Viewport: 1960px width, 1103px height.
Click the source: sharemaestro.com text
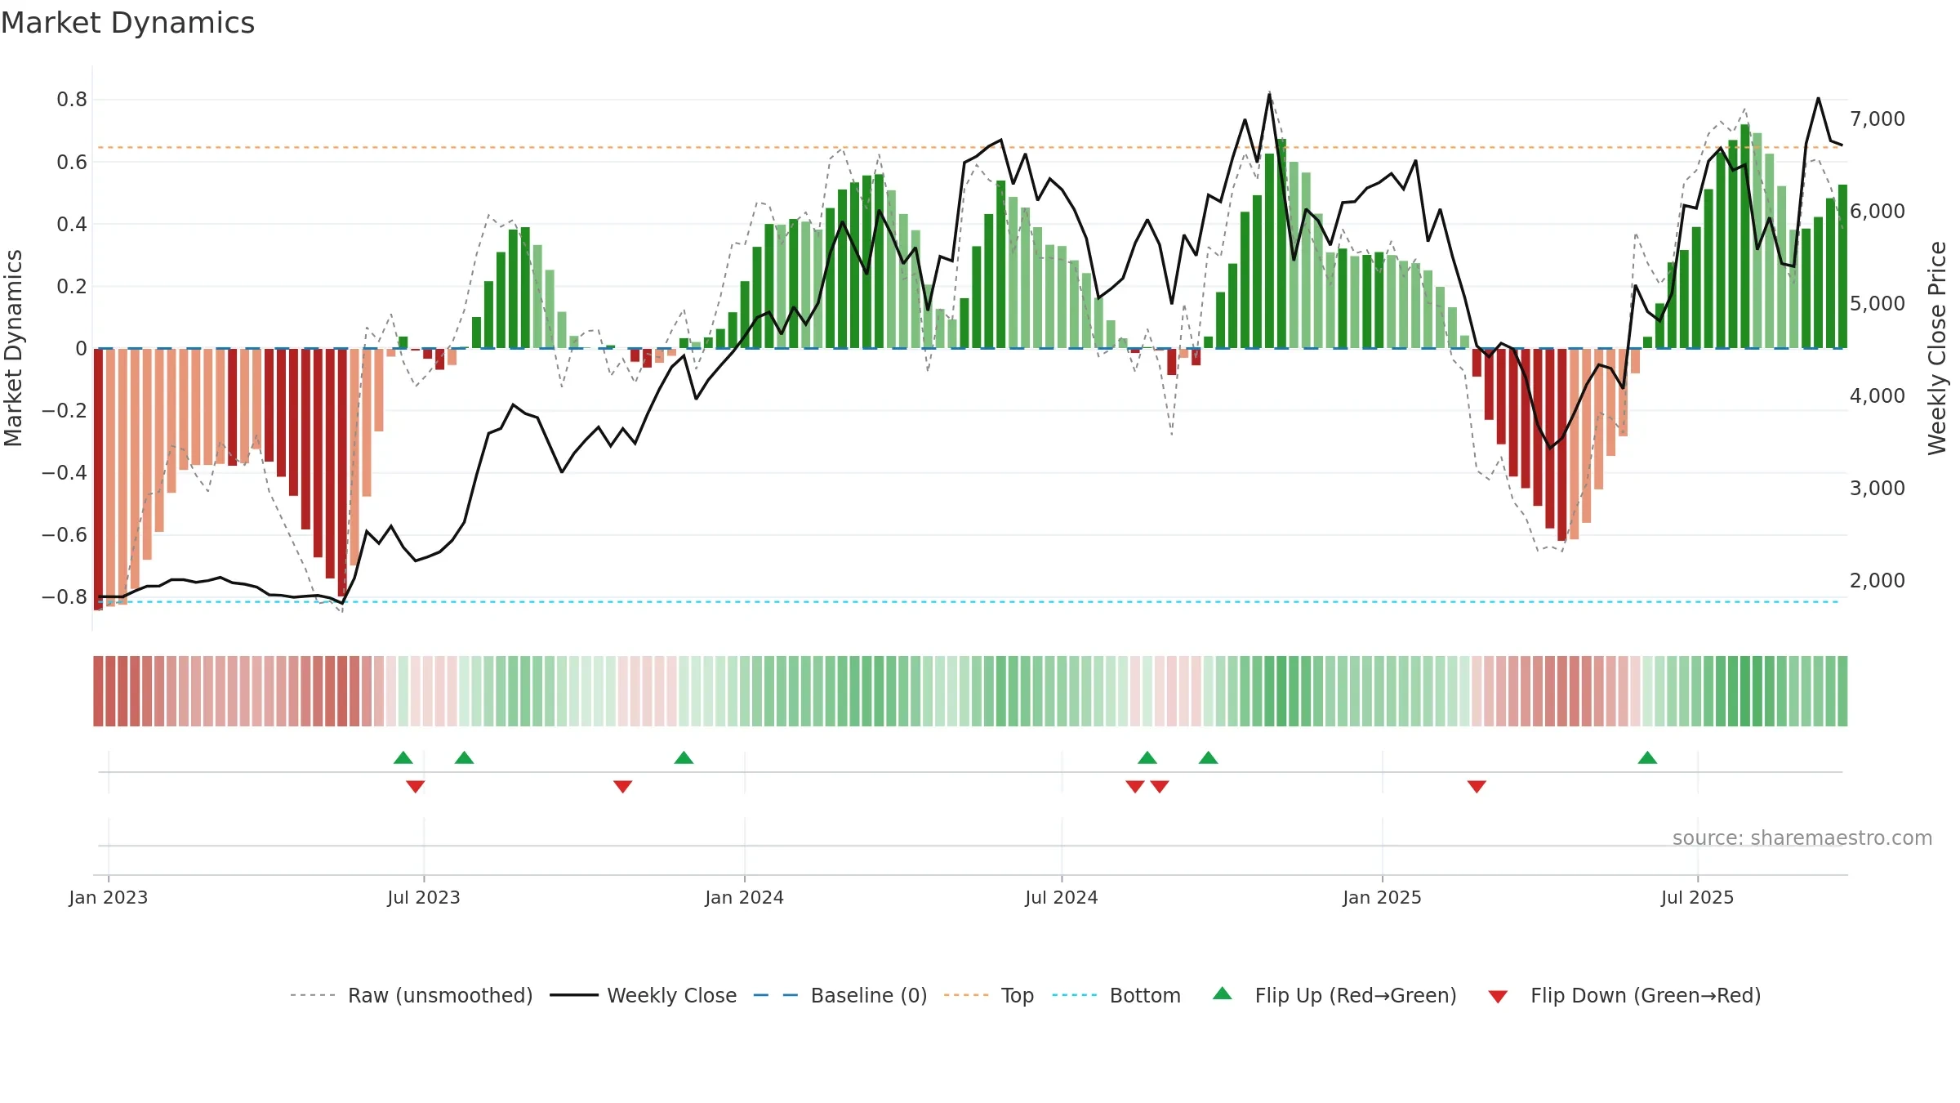[x=1802, y=838]
